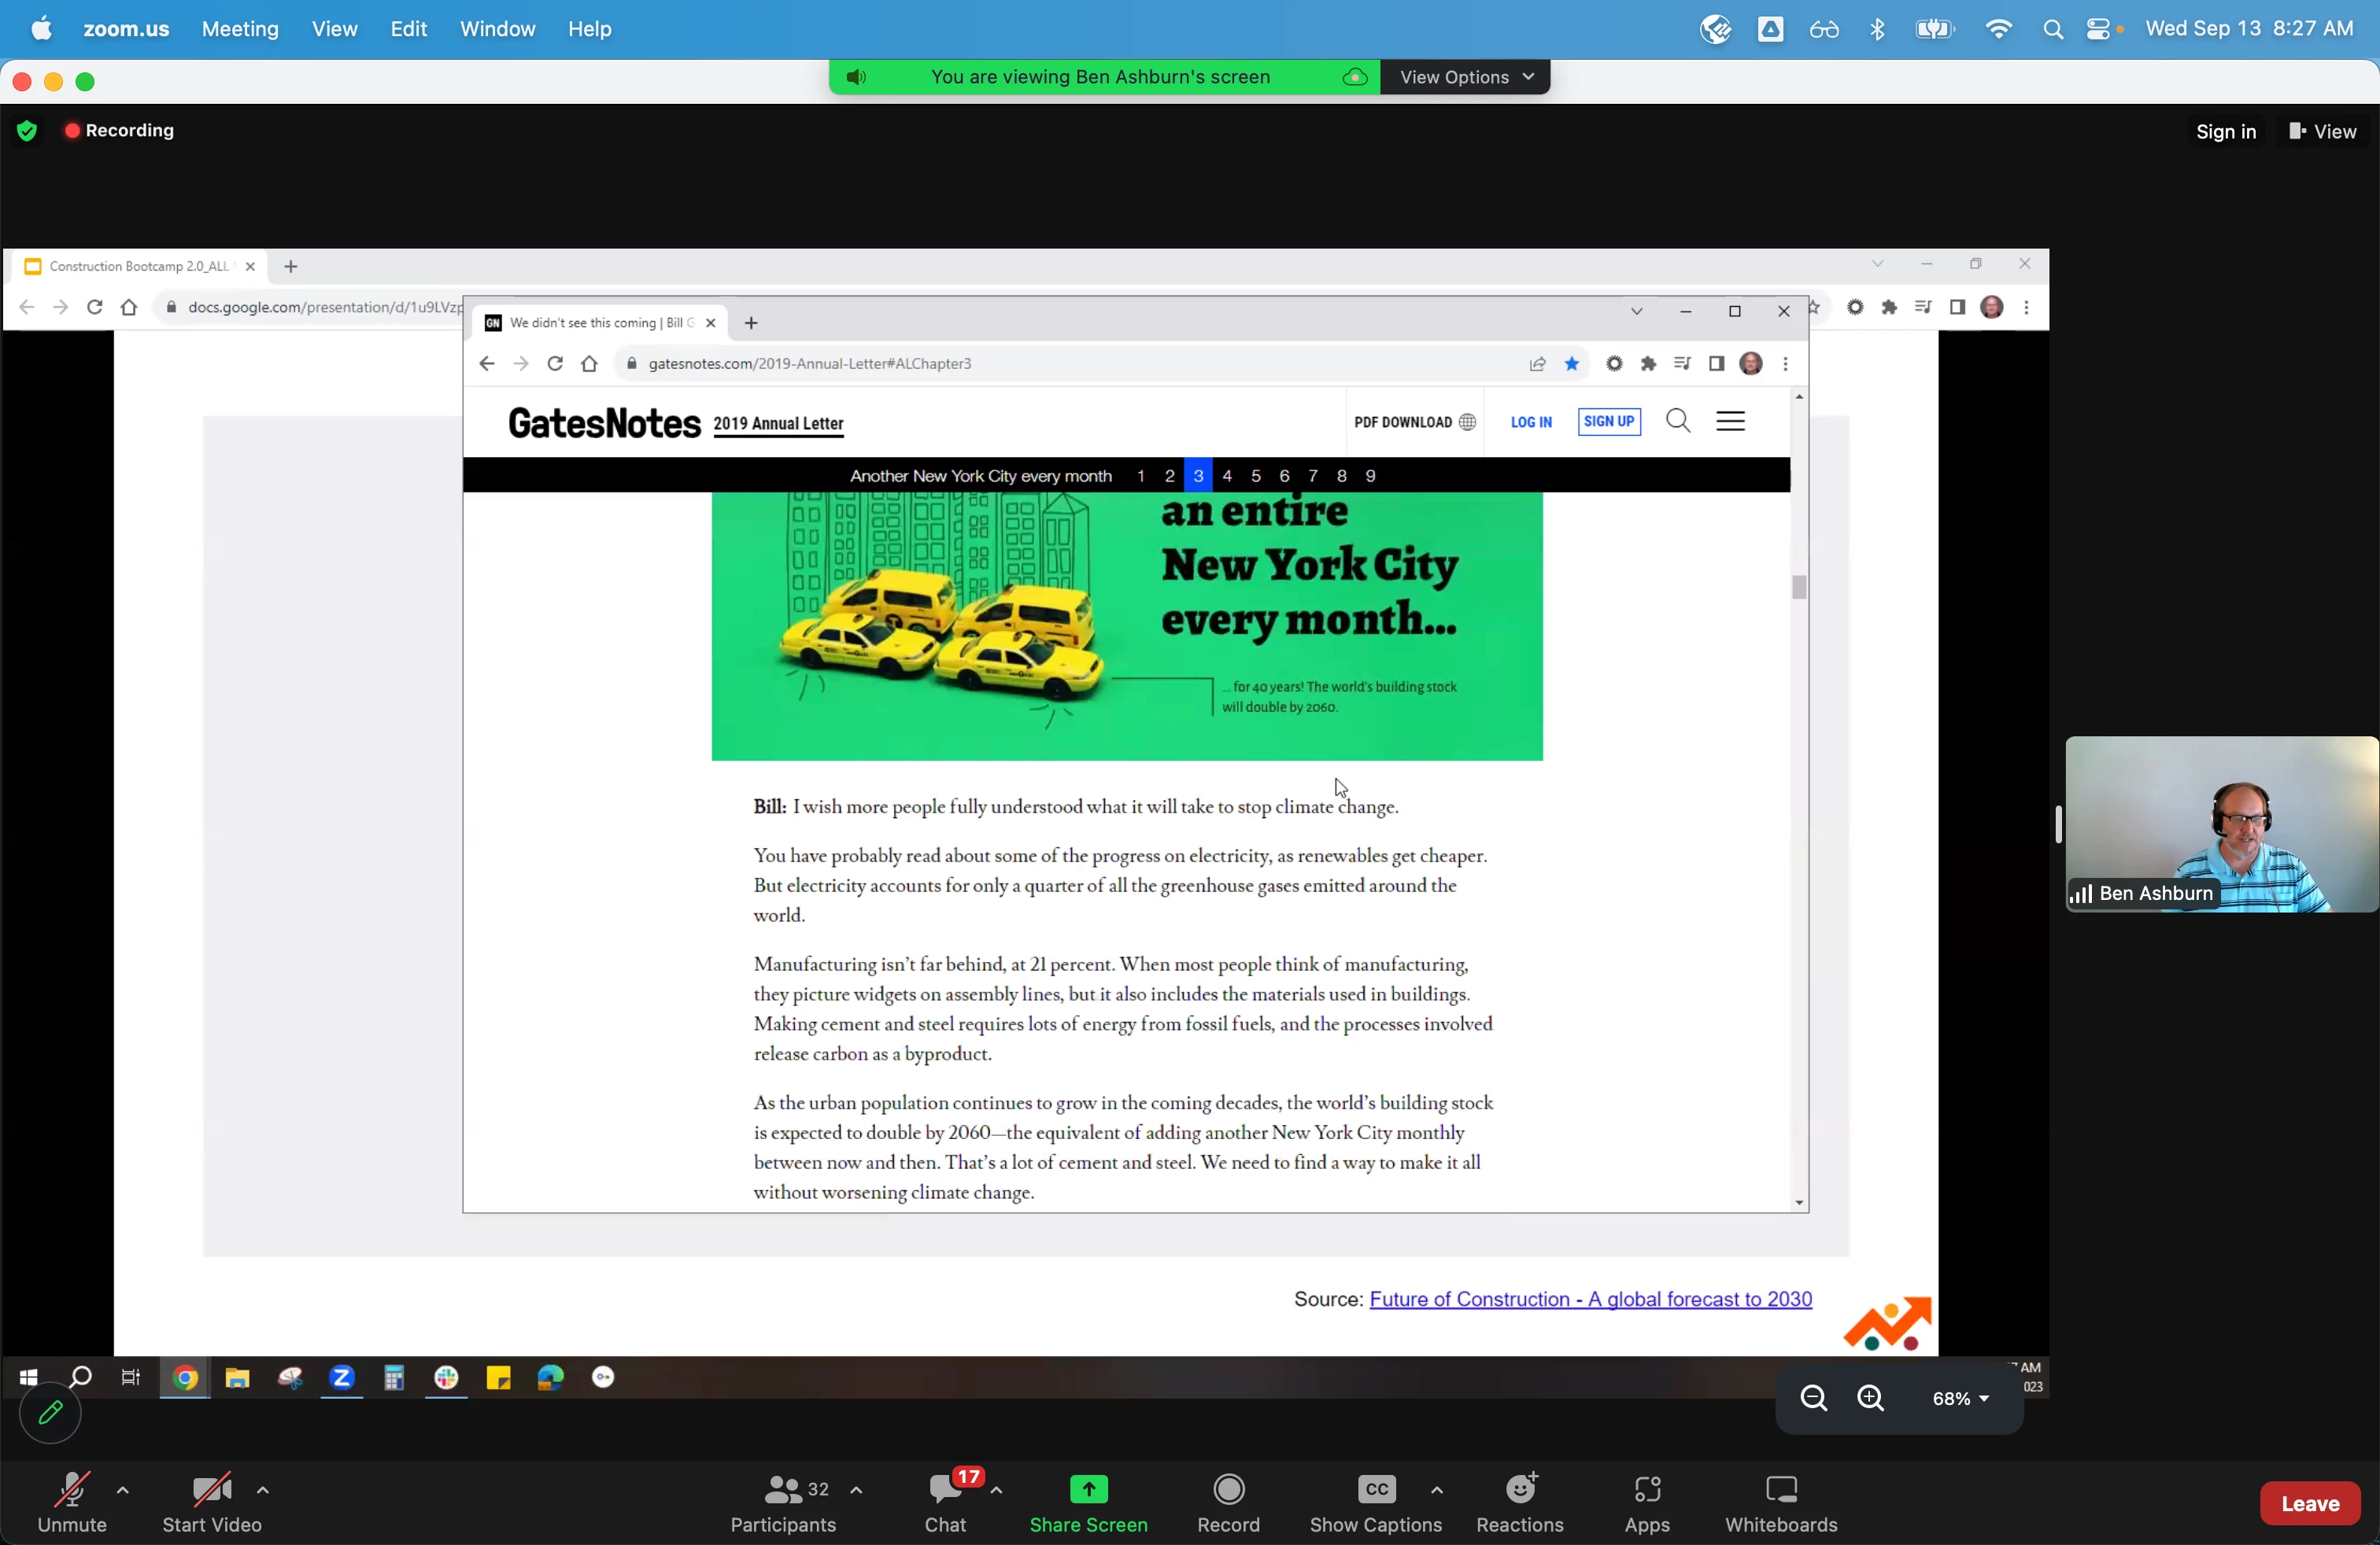Expand the audio options arrow beside Unmute

(123, 1490)
